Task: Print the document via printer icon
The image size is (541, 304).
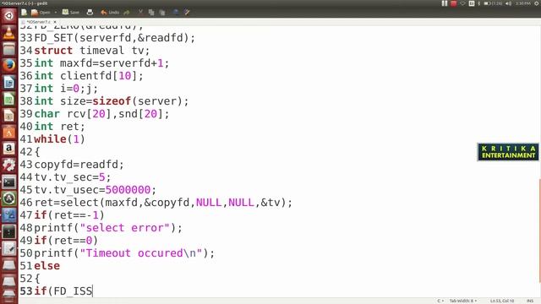Action: point(90,13)
